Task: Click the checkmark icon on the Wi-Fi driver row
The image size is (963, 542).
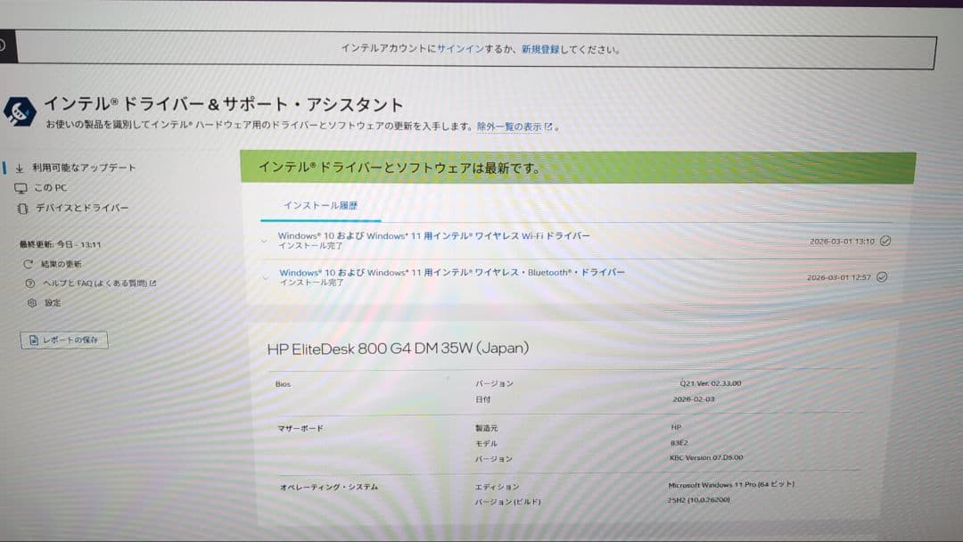Action: point(885,241)
